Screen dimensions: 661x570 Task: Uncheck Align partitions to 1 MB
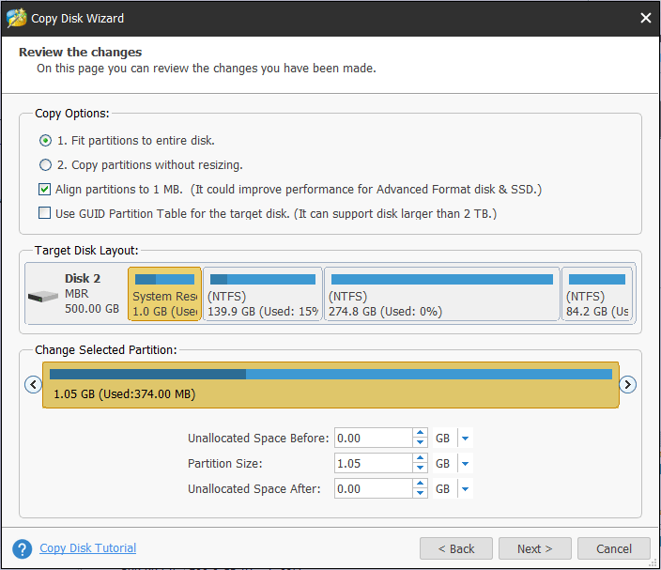pos(45,190)
